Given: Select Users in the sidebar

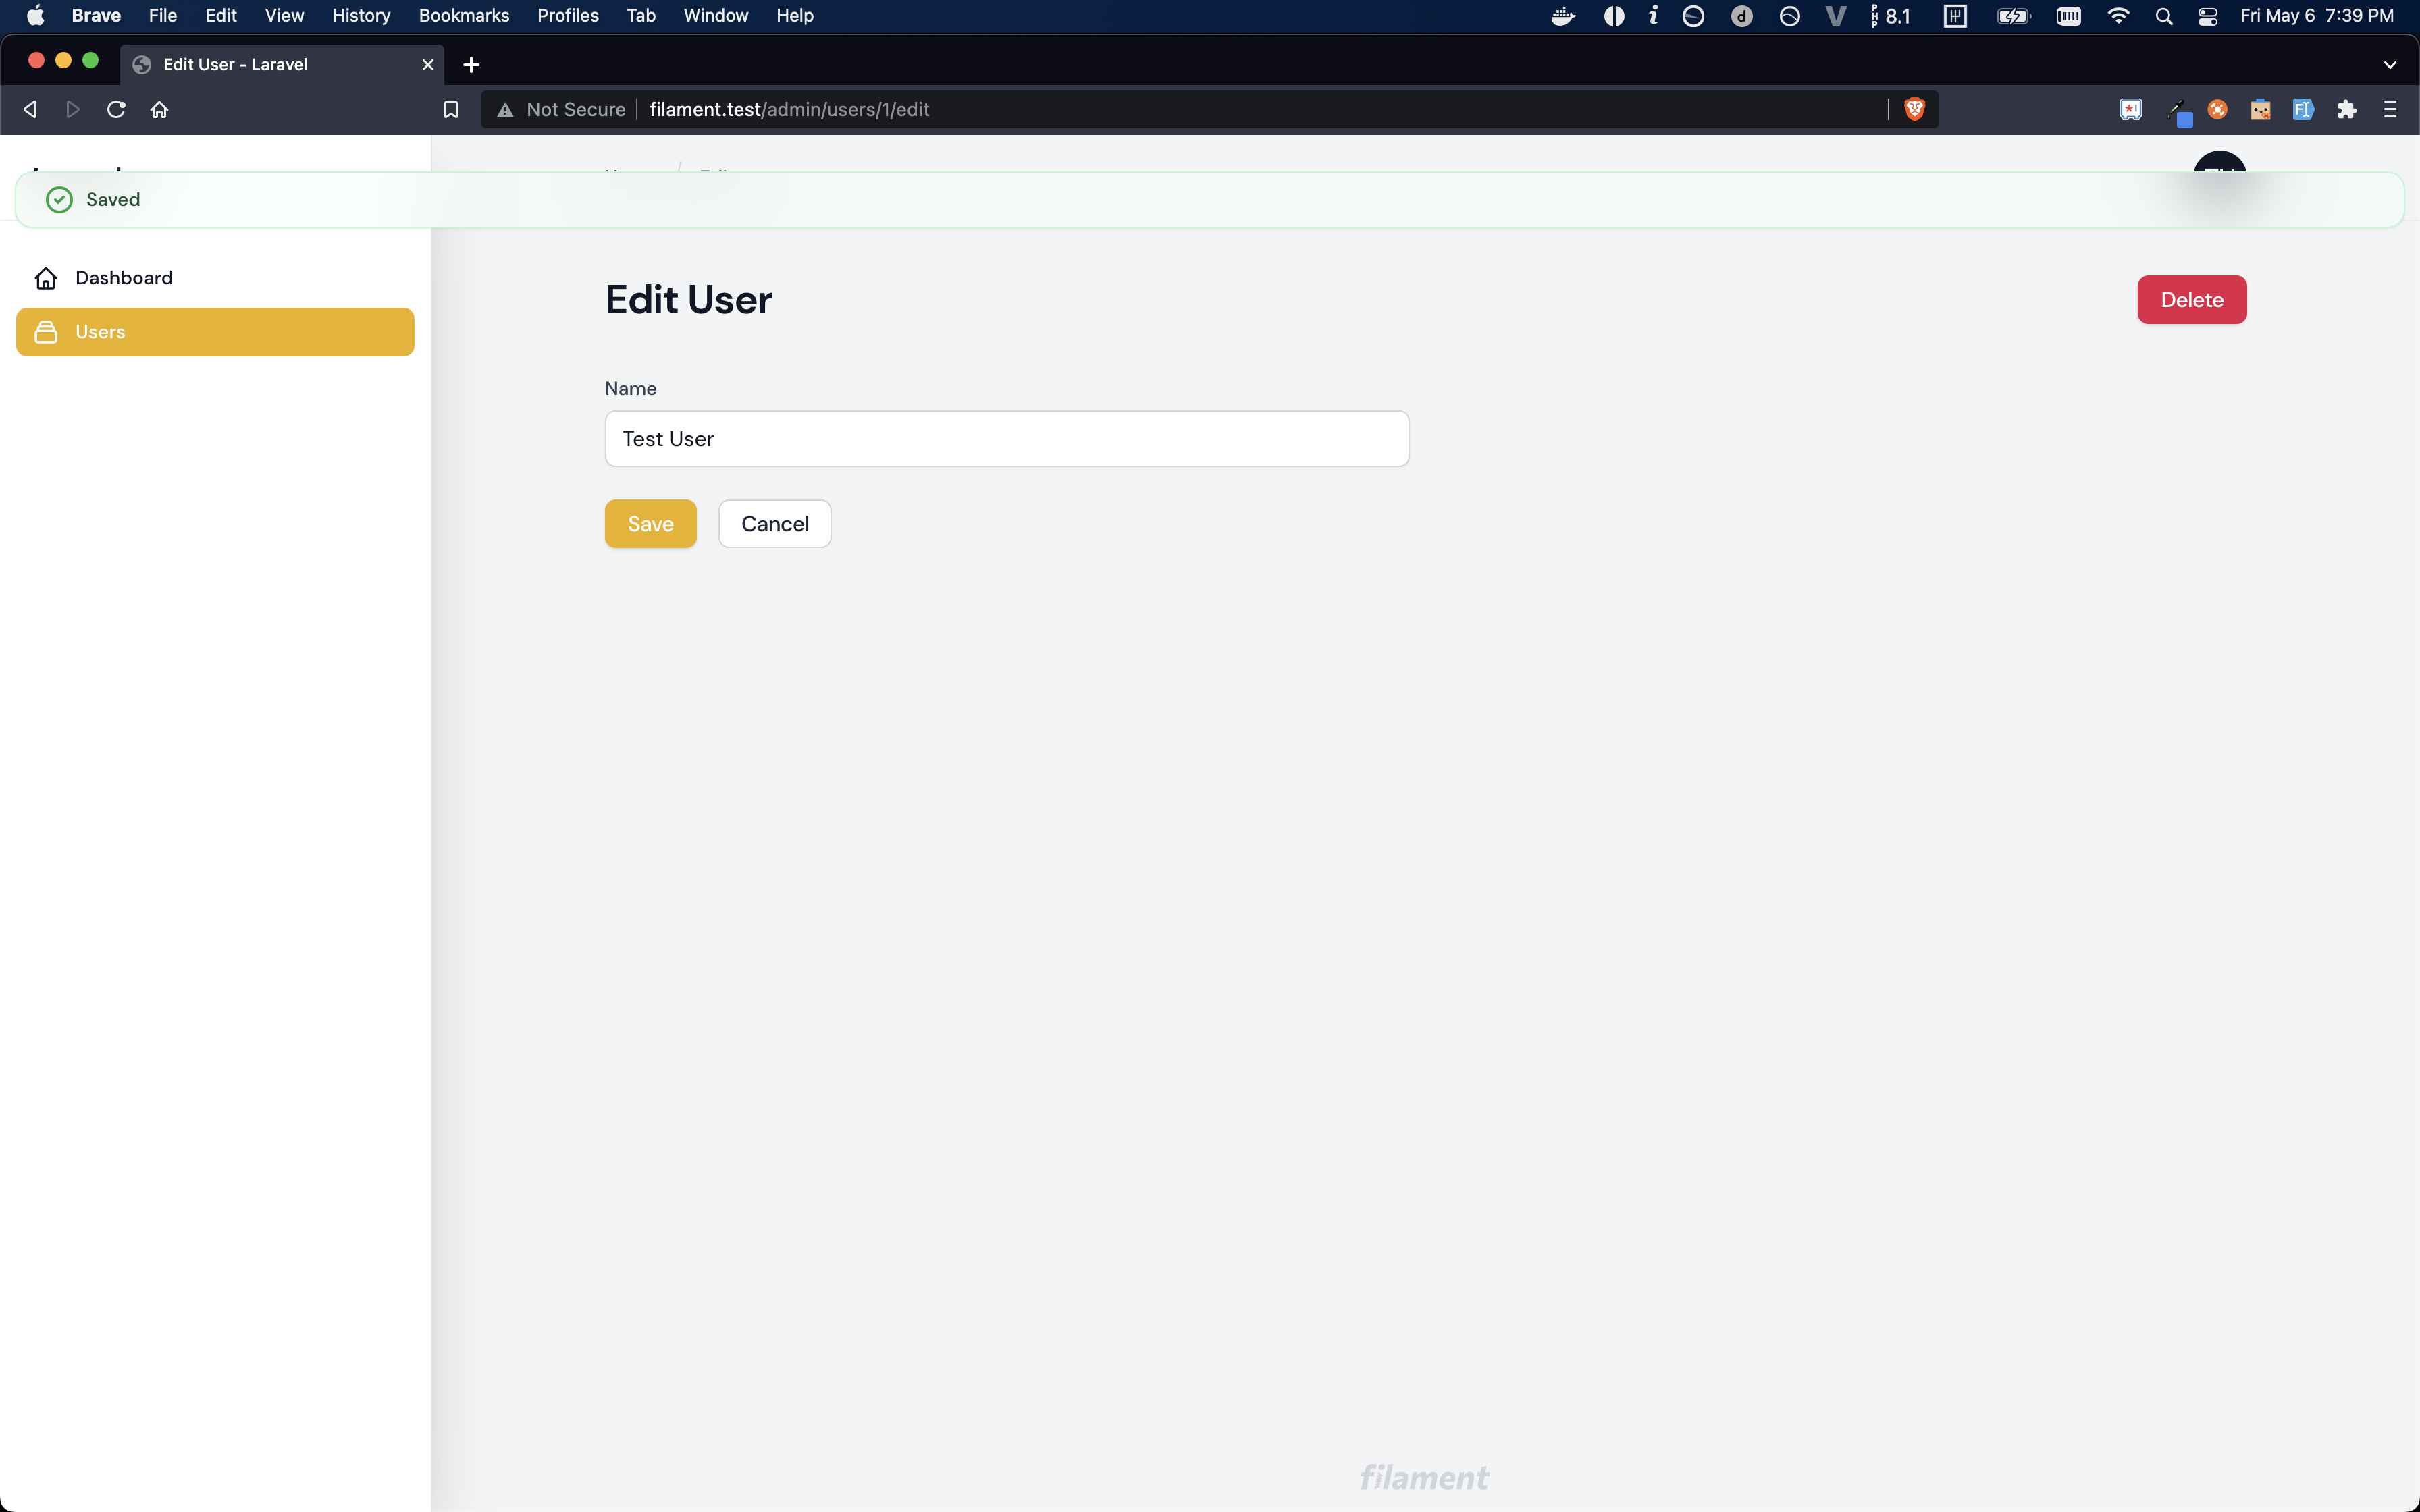Looking at the screenshot, I should click(x=215, y=332).
